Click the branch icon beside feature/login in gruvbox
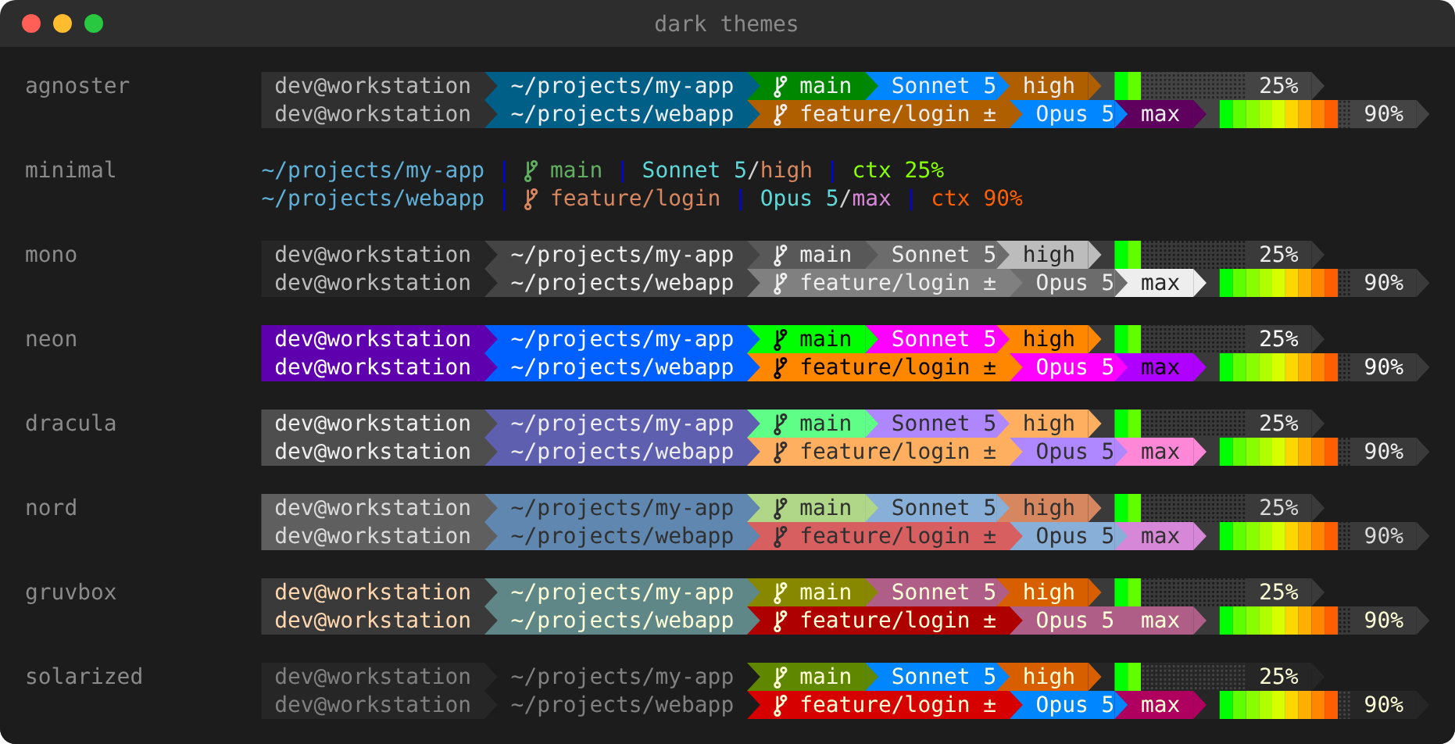This screenshot has width=1455, height=744. click(780, 621)
